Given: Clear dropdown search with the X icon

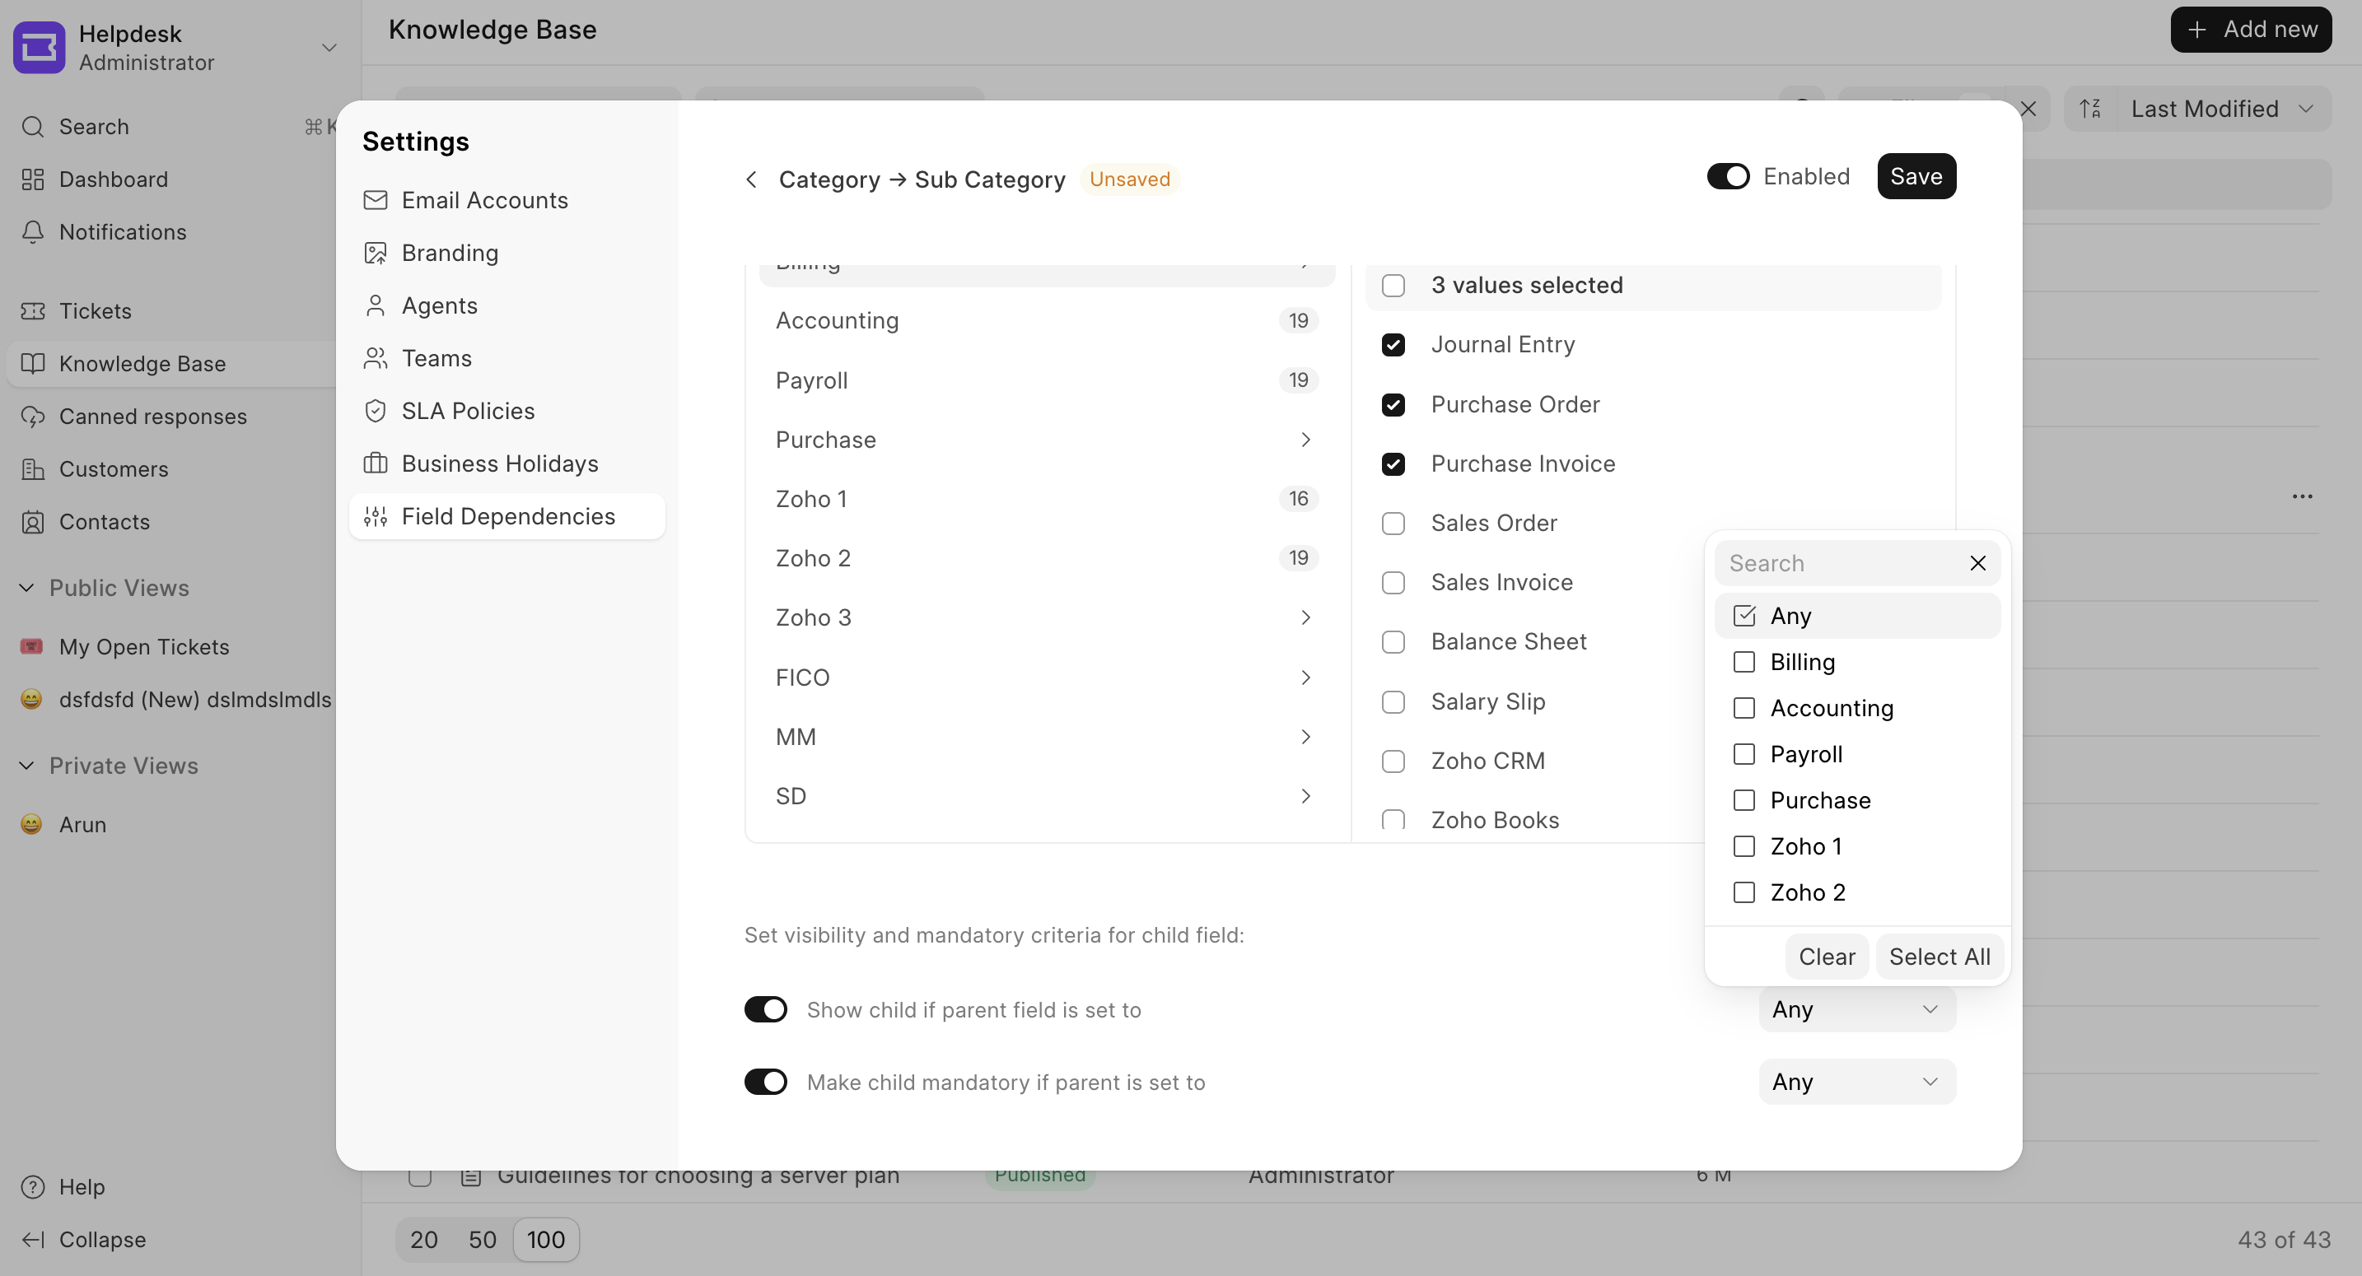Looking at the screenshot, I should point(1977,563).
